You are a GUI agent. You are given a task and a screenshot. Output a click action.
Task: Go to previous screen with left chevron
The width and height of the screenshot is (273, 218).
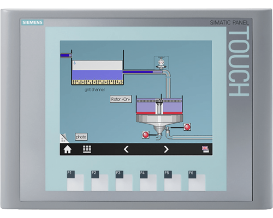(126, 149)
